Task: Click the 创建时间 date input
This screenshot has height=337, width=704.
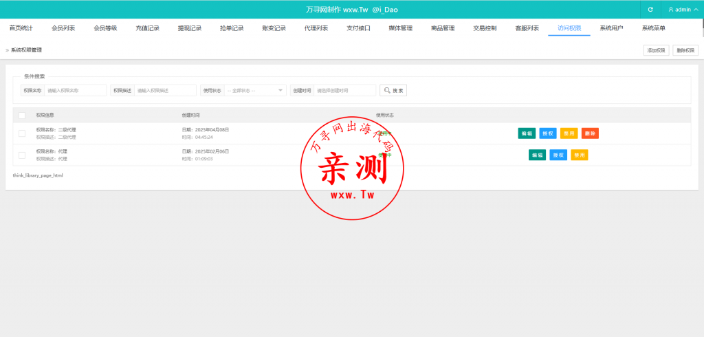Action: click(x=345, y=90)
